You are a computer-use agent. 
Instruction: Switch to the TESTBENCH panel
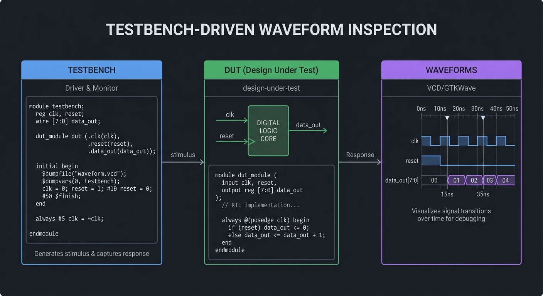[91, 70]
